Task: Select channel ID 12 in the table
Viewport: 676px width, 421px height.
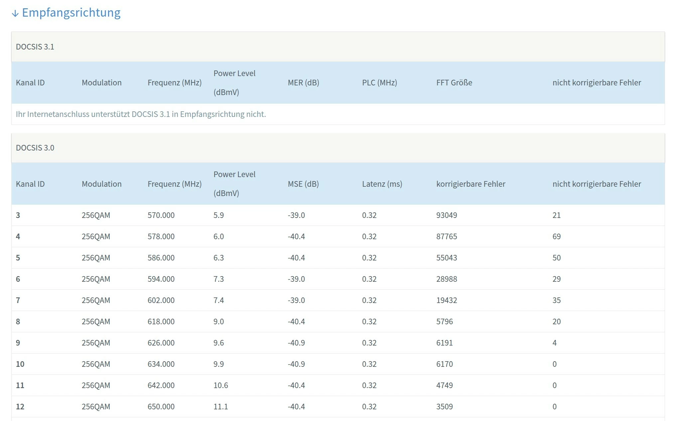Action: click(x=20, y=407)
